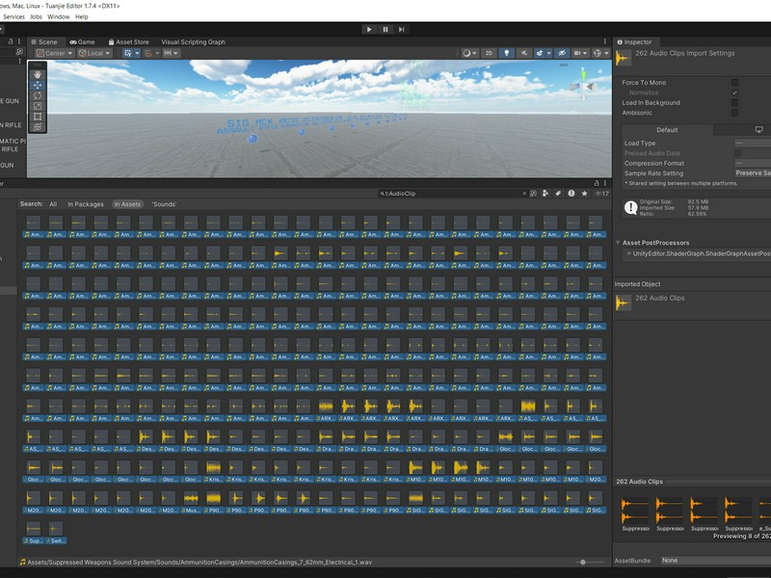
Task: Toggle the Preload Audio Data checkbox
Action: (x=737, y=153)
